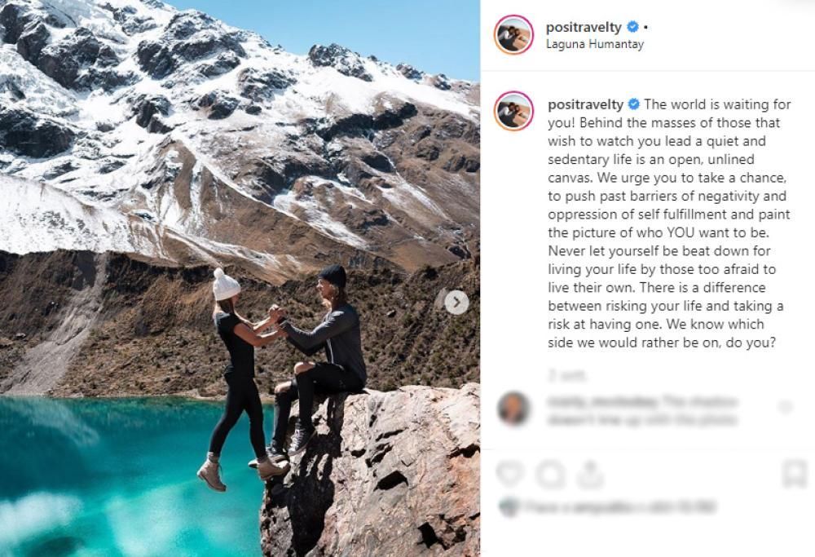Click the mountain lake photo
This screenshot has width=815, height=557.
pos(240,278)
